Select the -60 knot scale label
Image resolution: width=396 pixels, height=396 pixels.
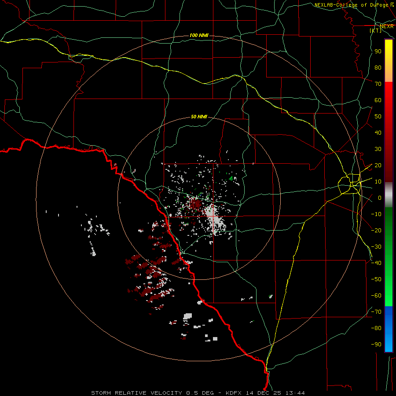pyautogui.click(x=376, y=296)
